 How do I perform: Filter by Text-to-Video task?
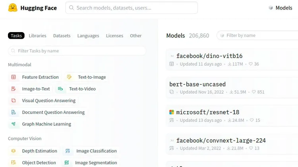click(x=77, y=89)
